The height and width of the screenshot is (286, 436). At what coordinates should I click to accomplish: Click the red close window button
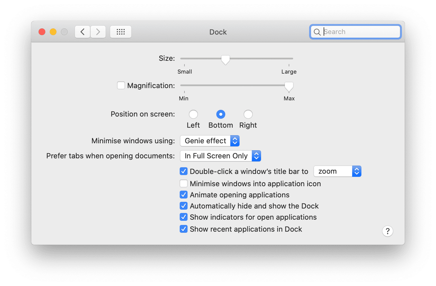click(x=42, y=32)
